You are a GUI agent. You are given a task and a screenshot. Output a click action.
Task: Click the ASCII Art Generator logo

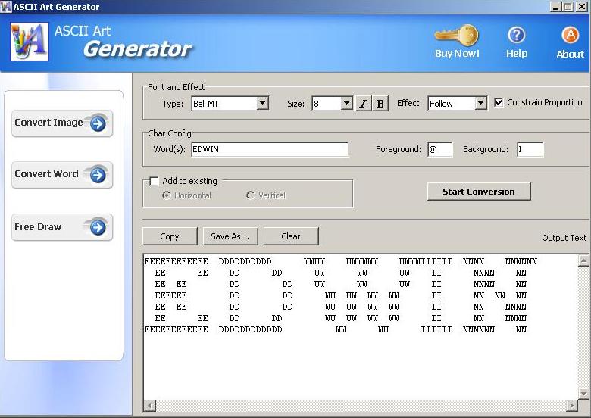tap(30, 42)
